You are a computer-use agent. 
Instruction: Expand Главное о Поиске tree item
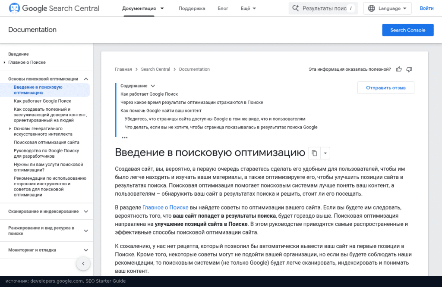point(4,62)
